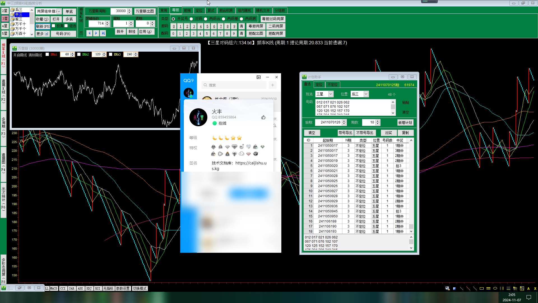Click the QQ search input field
This screenshot has height=303, width=538.
click(234, 85)
